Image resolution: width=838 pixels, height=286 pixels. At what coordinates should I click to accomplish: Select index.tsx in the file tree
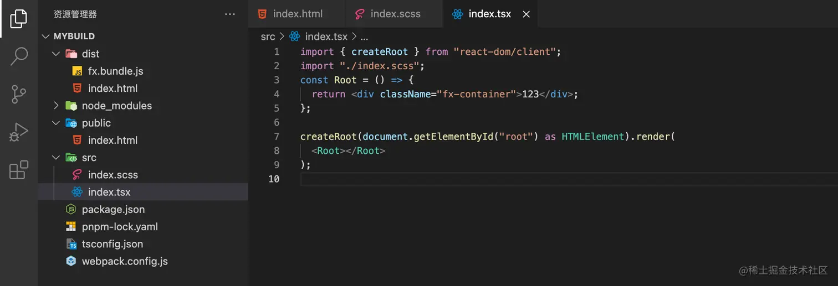click(143, 192)
